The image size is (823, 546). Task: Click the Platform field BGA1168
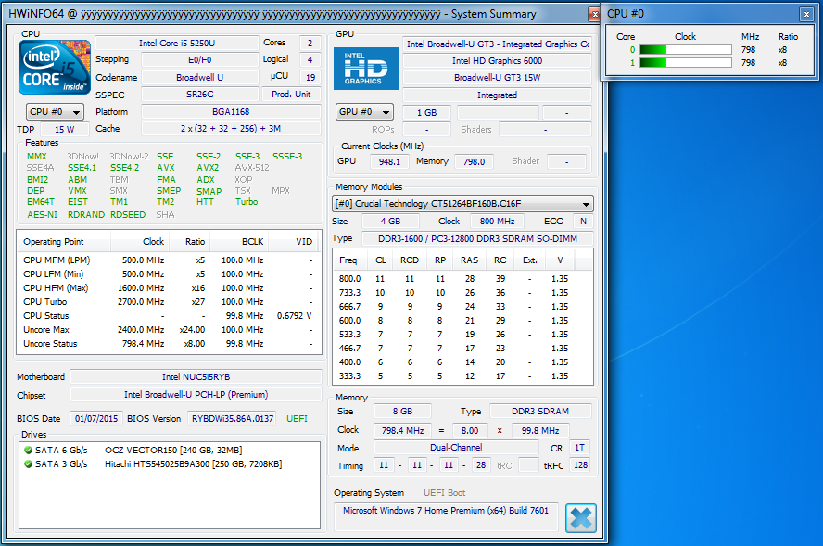[x=231, y=112]
